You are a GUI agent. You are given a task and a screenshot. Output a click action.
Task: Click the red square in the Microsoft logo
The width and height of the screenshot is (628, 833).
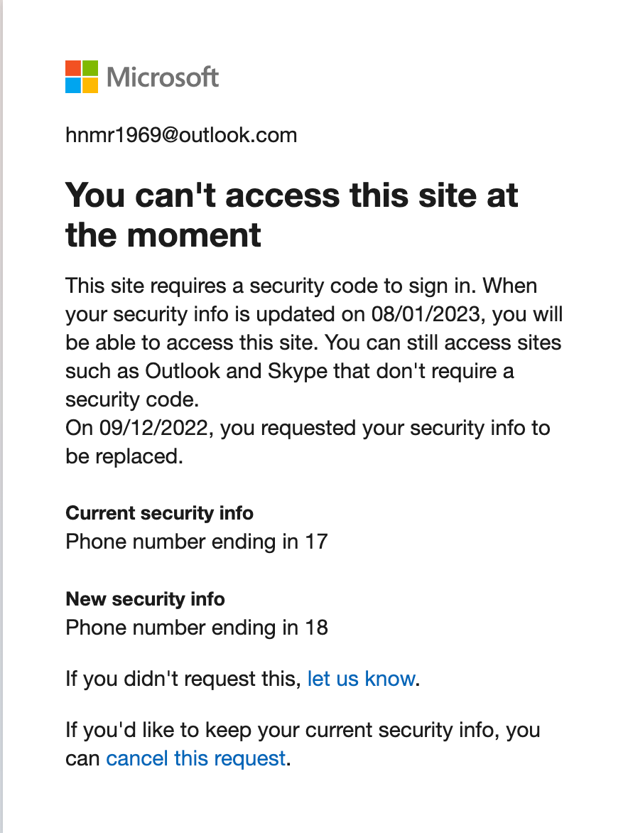pyautogui.click(x=73, y=68)
